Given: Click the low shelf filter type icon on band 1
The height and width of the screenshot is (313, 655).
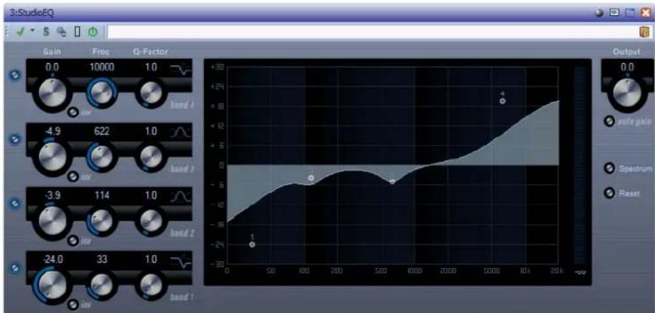Looking at the screenshot, I should pos(181,261).
